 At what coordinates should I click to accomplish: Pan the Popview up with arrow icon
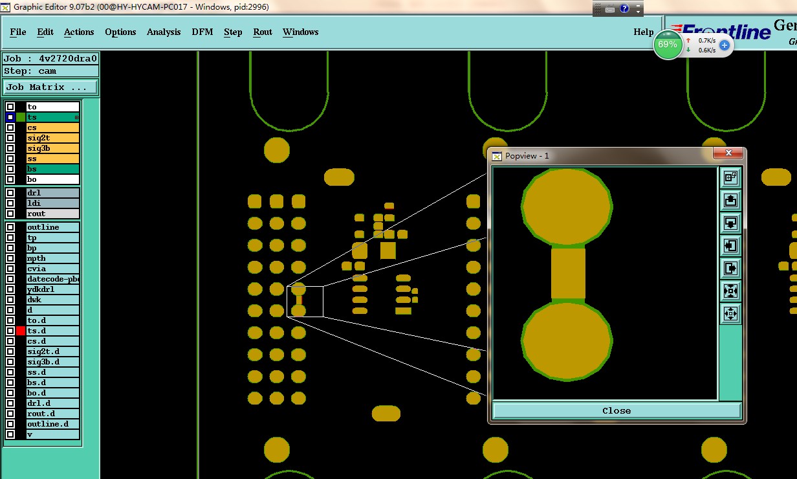(730, 200)
